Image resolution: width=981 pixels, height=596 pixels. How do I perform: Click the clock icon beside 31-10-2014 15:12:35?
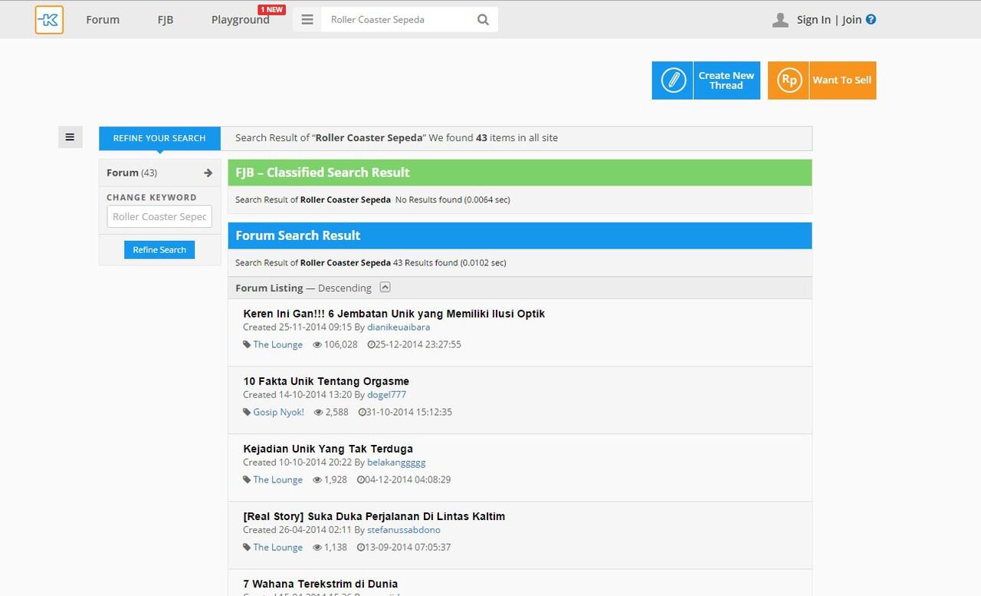363,412
